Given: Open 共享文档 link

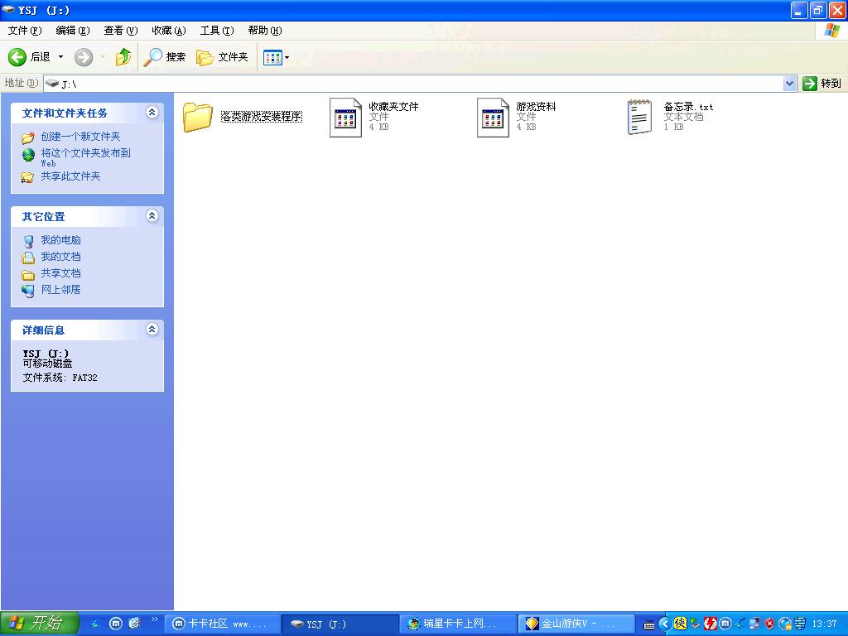Looking at the screenshot, I should click(61, 273).
